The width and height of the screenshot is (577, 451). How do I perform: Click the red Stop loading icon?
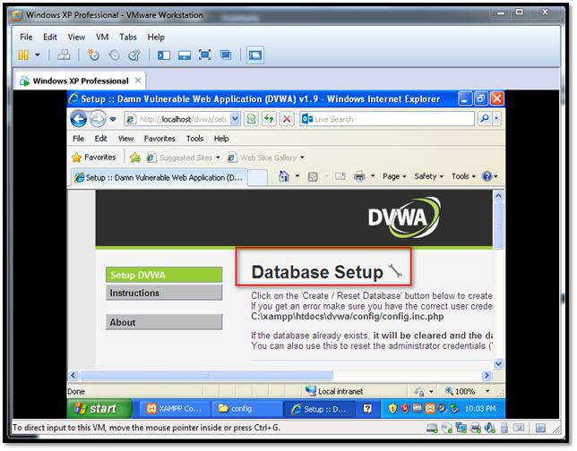pyautogui.click(x=287, y=119)
